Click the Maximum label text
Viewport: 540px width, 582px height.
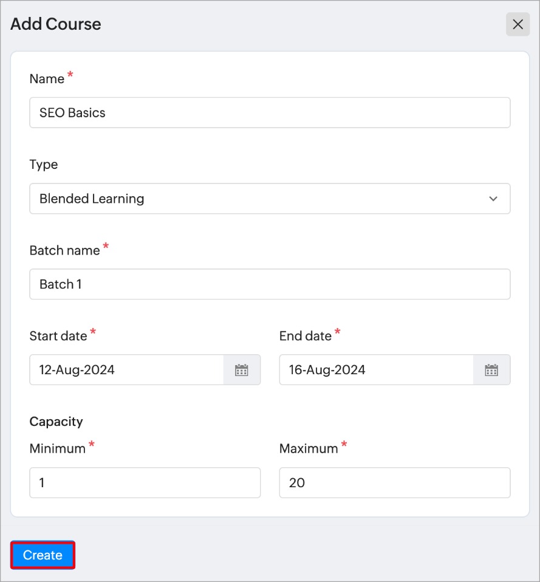309,449
